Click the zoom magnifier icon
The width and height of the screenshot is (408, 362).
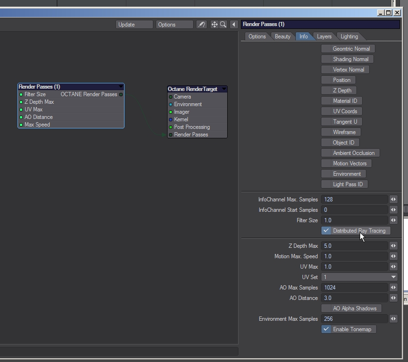tap(223, 25)
